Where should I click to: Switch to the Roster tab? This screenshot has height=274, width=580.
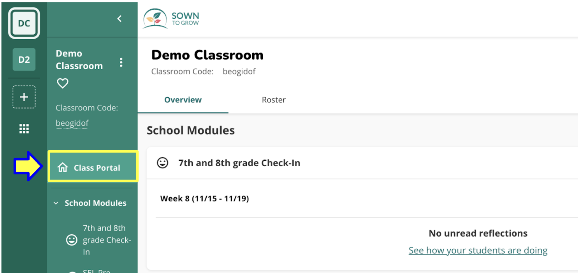point(274,100)
